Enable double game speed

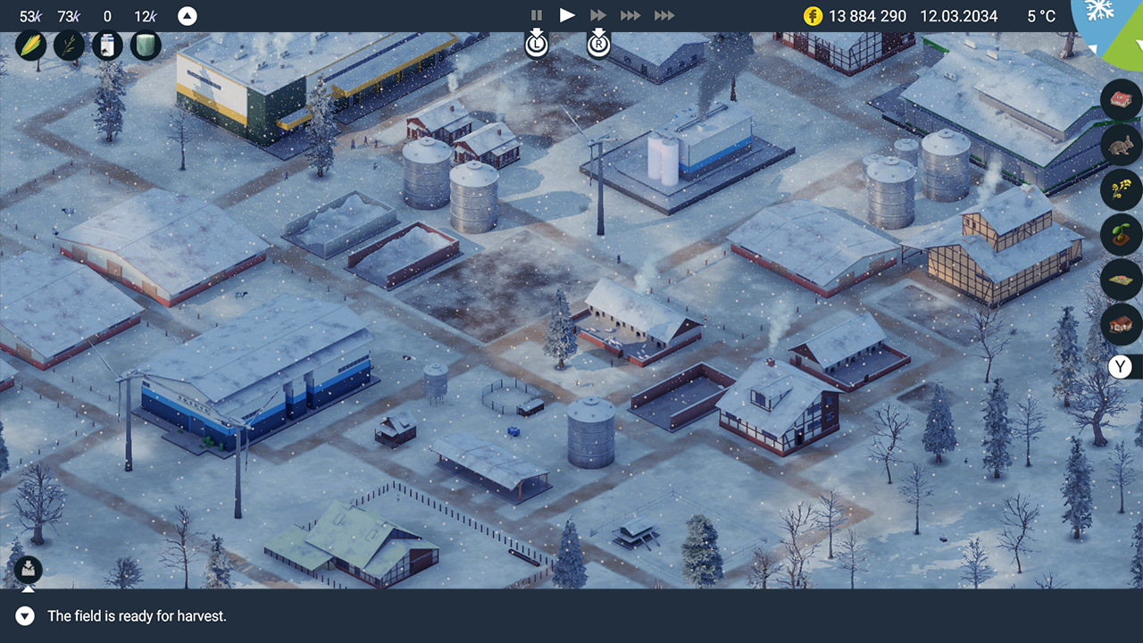598,14
